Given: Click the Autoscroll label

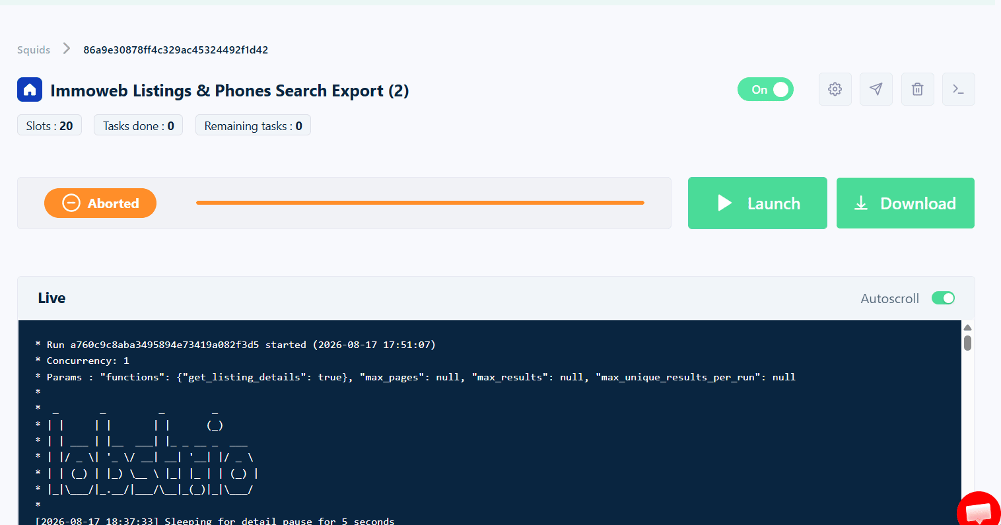Looking at the screenshot, I should click(x=889, y=298).
